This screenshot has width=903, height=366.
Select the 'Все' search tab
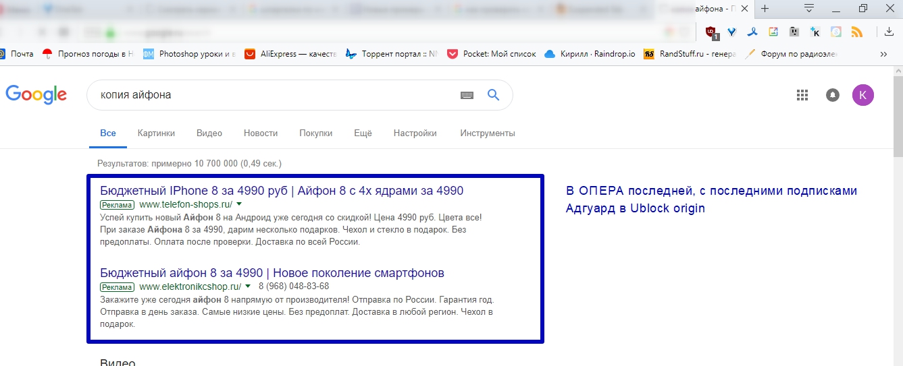point(108,133)
